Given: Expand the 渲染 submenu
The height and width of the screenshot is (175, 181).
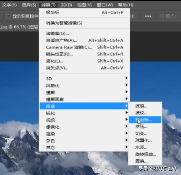Looking at the screenshot, I should coord(84,134).
